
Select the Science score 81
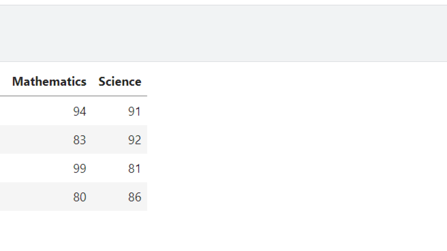coord(134,168)
